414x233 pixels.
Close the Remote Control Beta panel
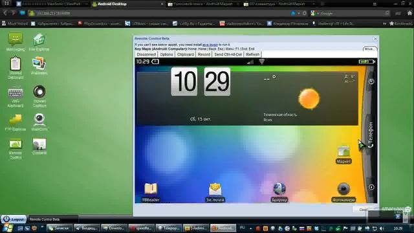(x=375, y=39)
